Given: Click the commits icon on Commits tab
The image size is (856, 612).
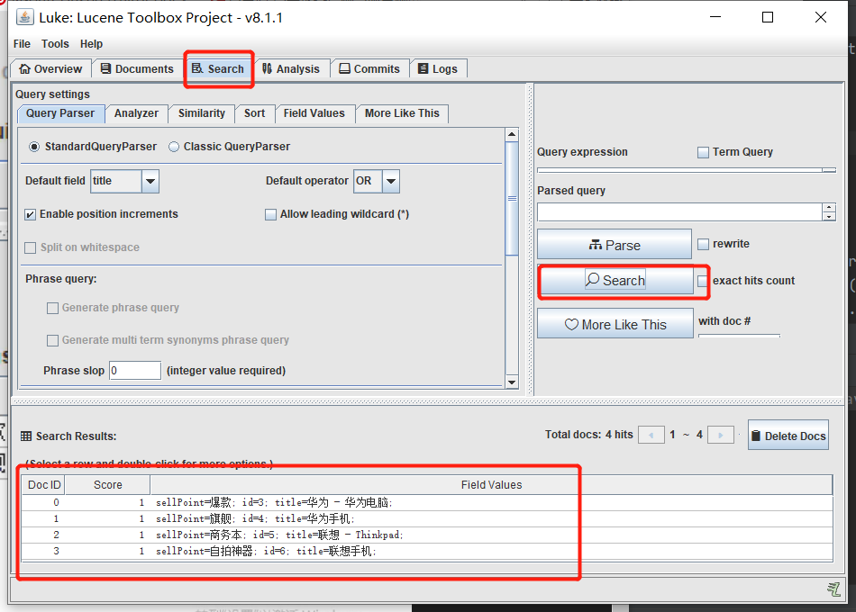Looking at the screenshot, I should (x=344, y=68).
